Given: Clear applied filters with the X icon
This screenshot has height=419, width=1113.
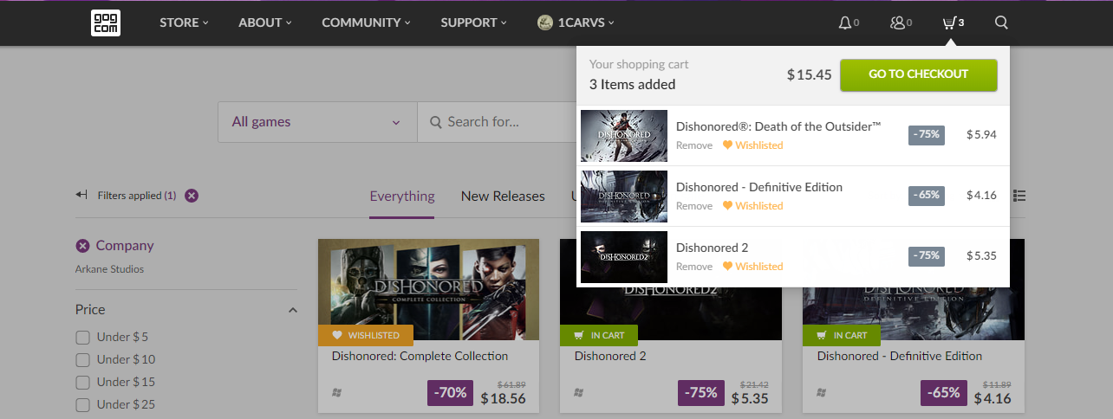Looking at the screenshot, I should [192, 196].
